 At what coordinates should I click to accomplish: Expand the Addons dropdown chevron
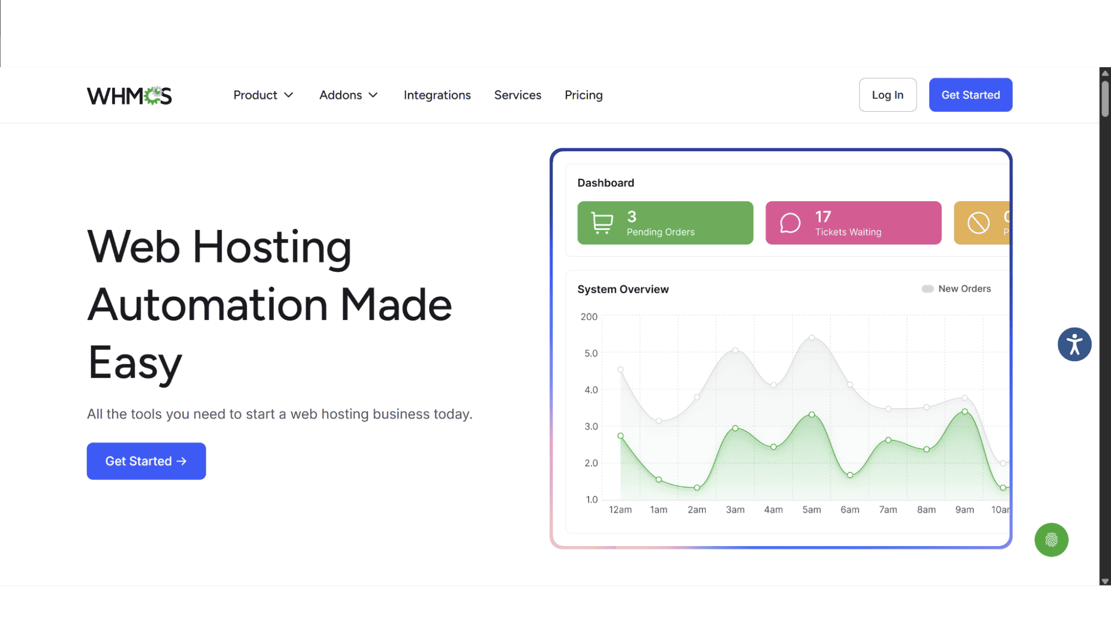point(373,95)
